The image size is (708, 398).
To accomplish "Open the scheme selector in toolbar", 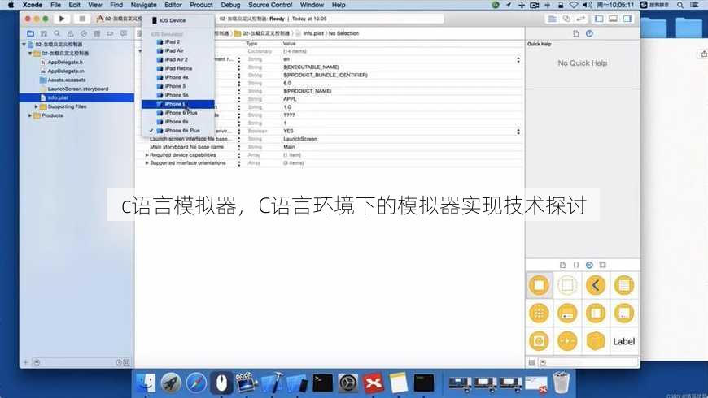I will pos(119,19).
